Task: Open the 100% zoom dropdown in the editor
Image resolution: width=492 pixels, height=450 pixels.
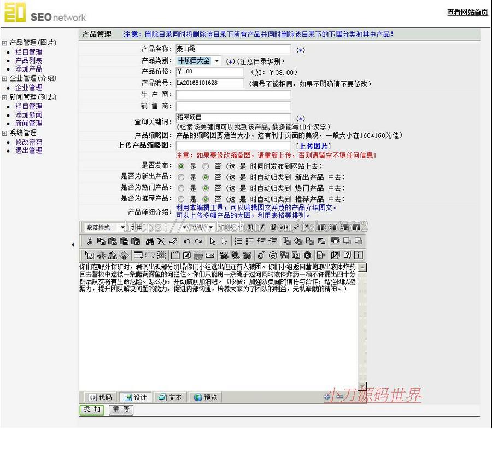Action: click(230, 227)
